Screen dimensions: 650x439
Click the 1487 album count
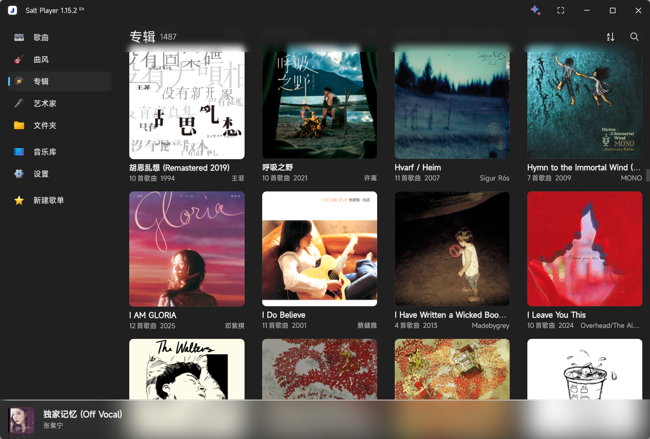168,37
